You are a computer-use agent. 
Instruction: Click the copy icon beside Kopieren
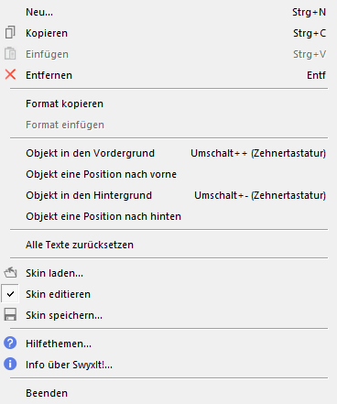[10, 33]
